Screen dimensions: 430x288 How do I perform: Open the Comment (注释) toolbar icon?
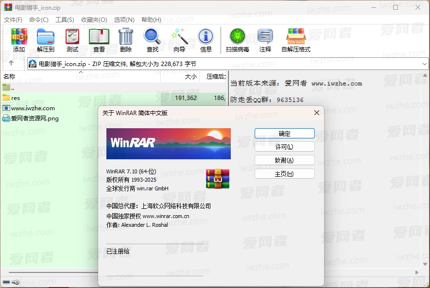(x=265, y=36)
